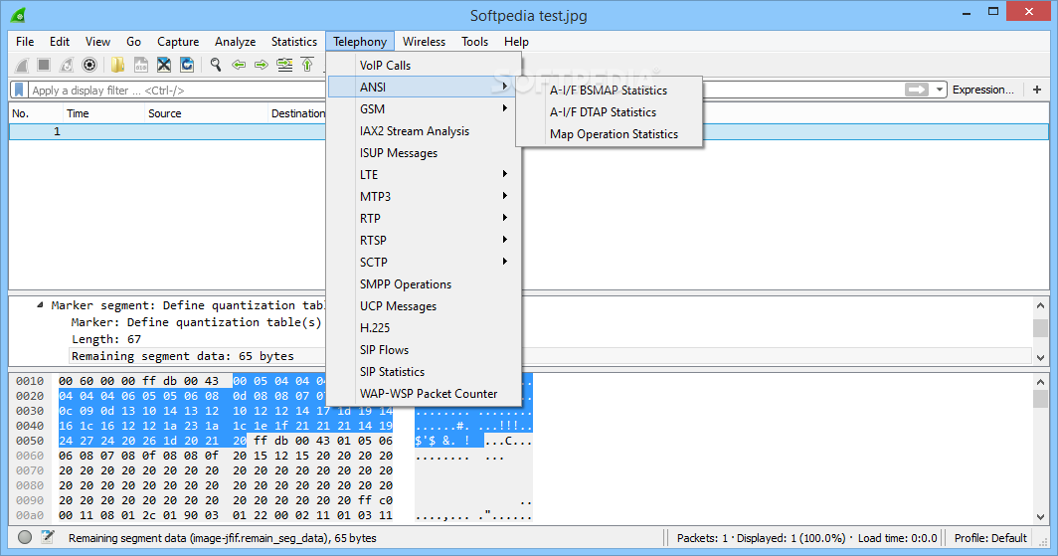
Task: Open the Wireless menu
Action: coord(424,41)
